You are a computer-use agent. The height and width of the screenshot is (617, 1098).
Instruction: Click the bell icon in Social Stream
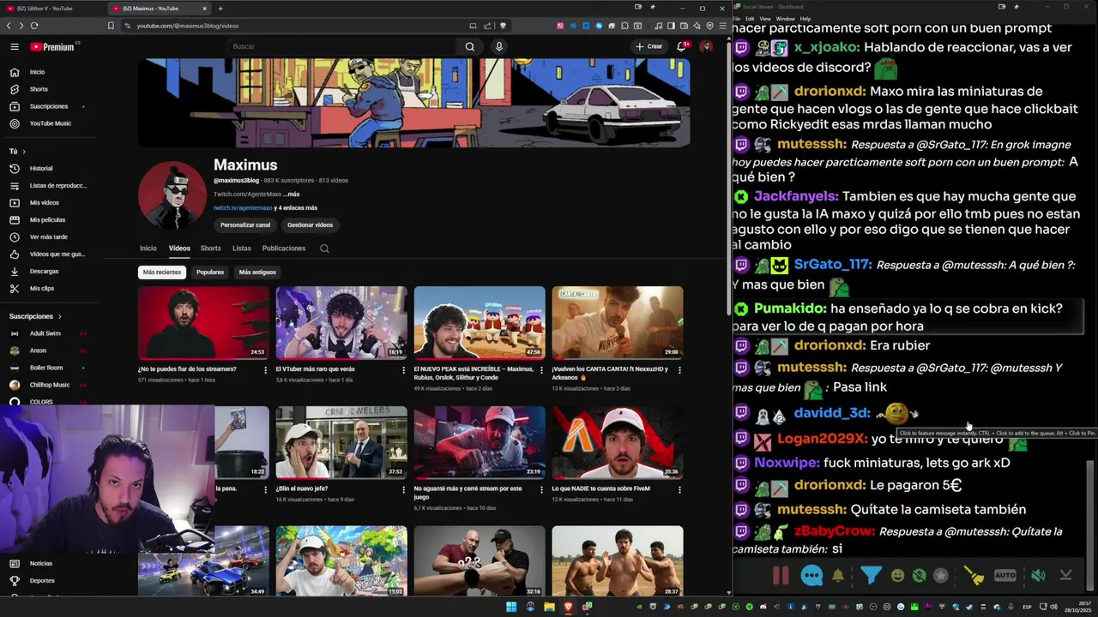[x=838, y=576]
